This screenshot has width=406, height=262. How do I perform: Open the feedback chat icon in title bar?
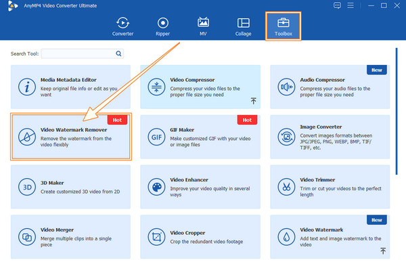[337, 5]
